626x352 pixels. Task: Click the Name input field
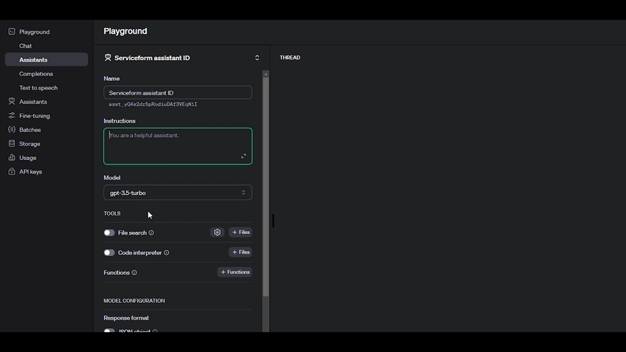(x=178, y=92)
